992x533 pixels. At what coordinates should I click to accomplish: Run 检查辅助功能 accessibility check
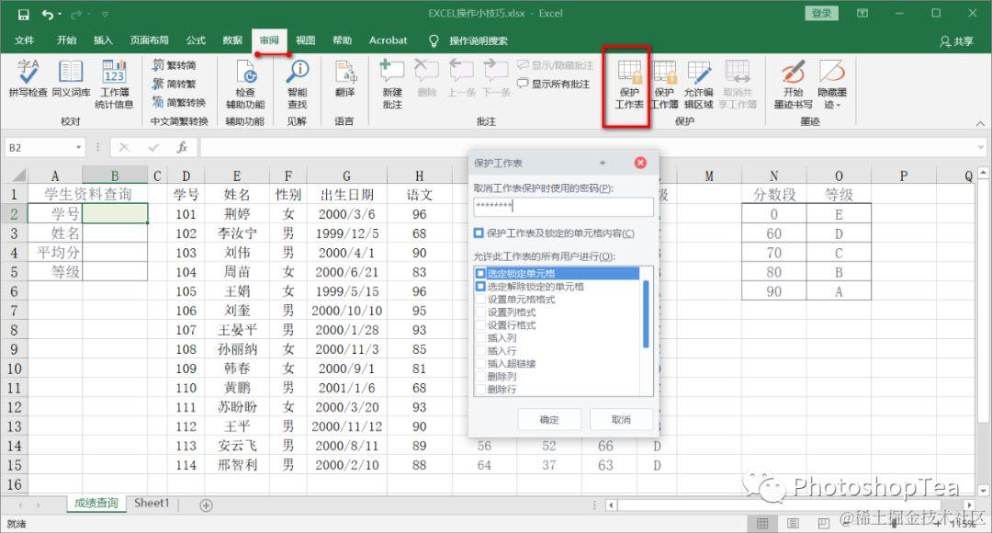(245, 84)
